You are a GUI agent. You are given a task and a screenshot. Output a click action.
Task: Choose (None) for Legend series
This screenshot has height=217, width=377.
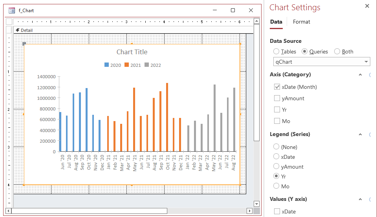pyautogui.click(x=276, y=147)
